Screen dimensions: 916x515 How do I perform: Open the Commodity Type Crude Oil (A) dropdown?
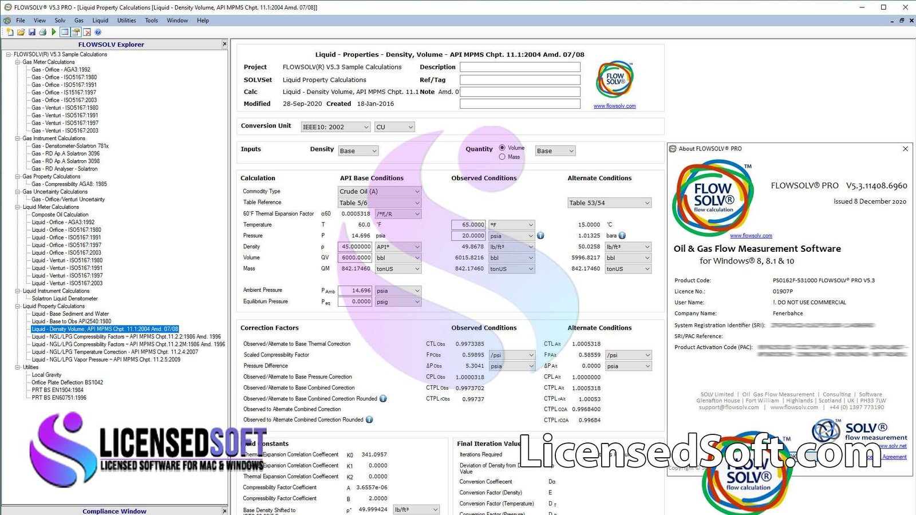tap(380, 191)
